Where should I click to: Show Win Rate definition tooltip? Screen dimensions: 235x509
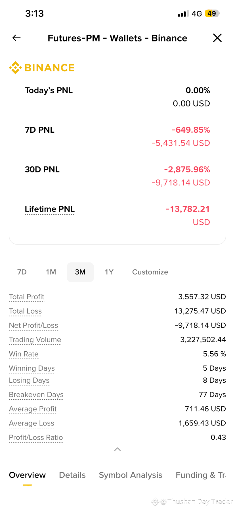click(24, 354)
